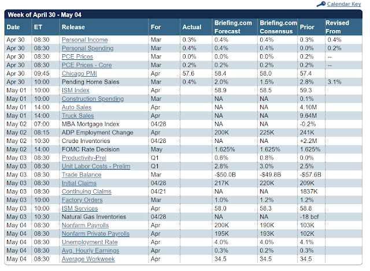Image resolution: width=370 pixels, height=271 pixels.
Task: Open the Nonfarm Private Payrolls link
Action: pyautogui.click(x=95, y=234)
